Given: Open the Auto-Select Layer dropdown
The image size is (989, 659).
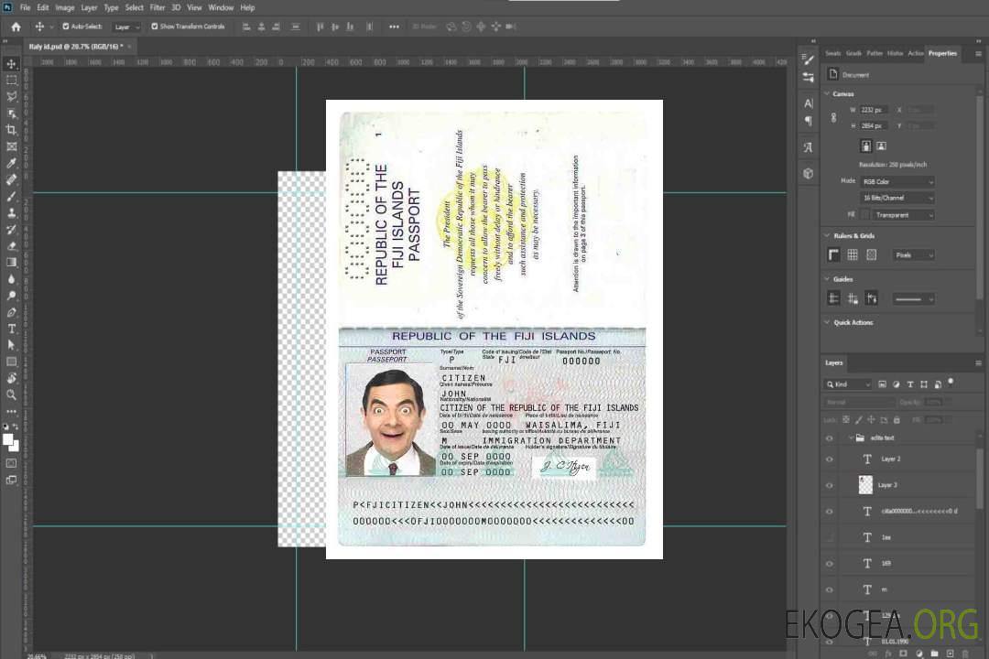Looking at the screenshot, I should [126, 27].
